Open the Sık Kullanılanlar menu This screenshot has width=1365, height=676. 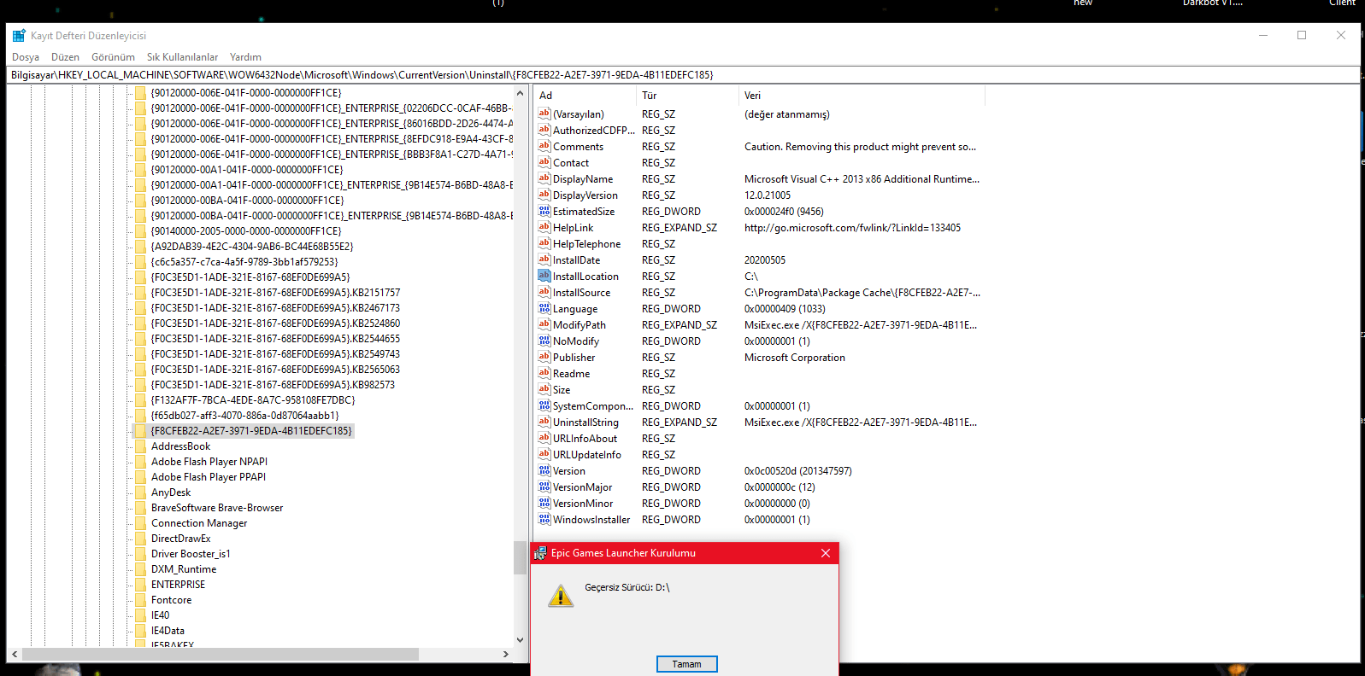point(182,57)
